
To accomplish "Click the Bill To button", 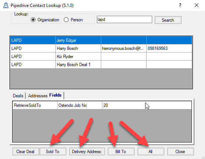I will 121,152.
